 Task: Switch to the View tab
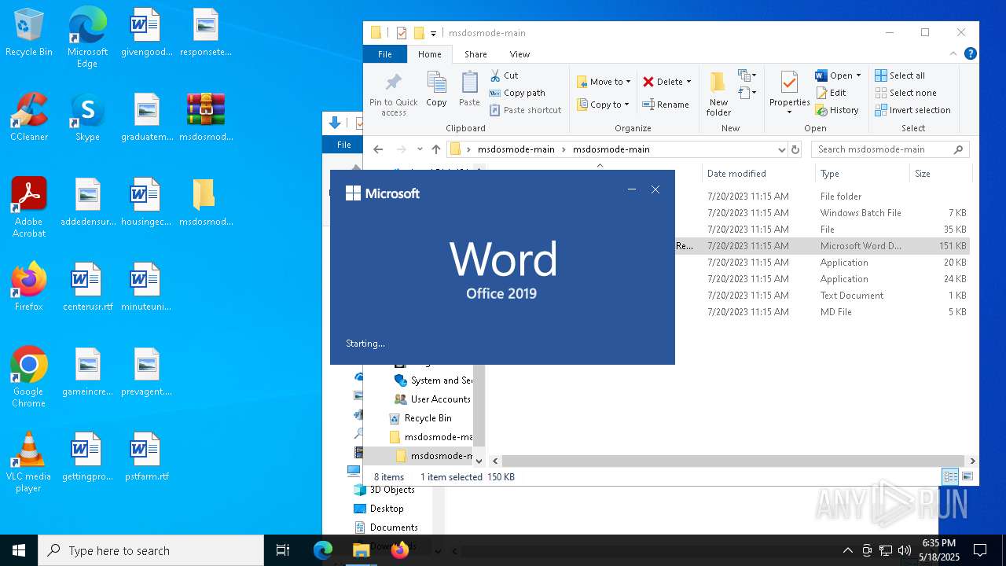520,54
